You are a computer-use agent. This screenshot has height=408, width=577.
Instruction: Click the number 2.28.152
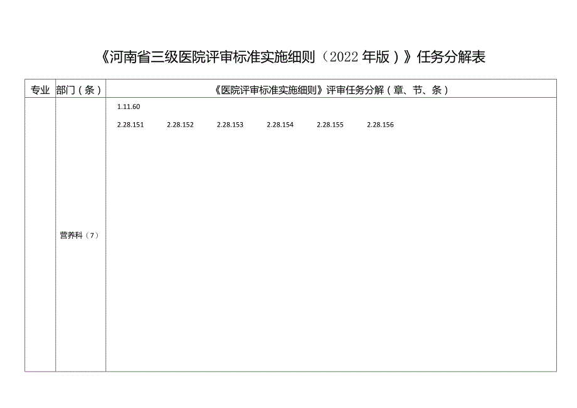pyautogui.click(x=180, y=124)
